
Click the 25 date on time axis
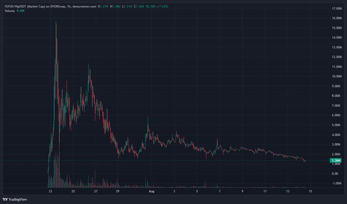click(73, 191)
